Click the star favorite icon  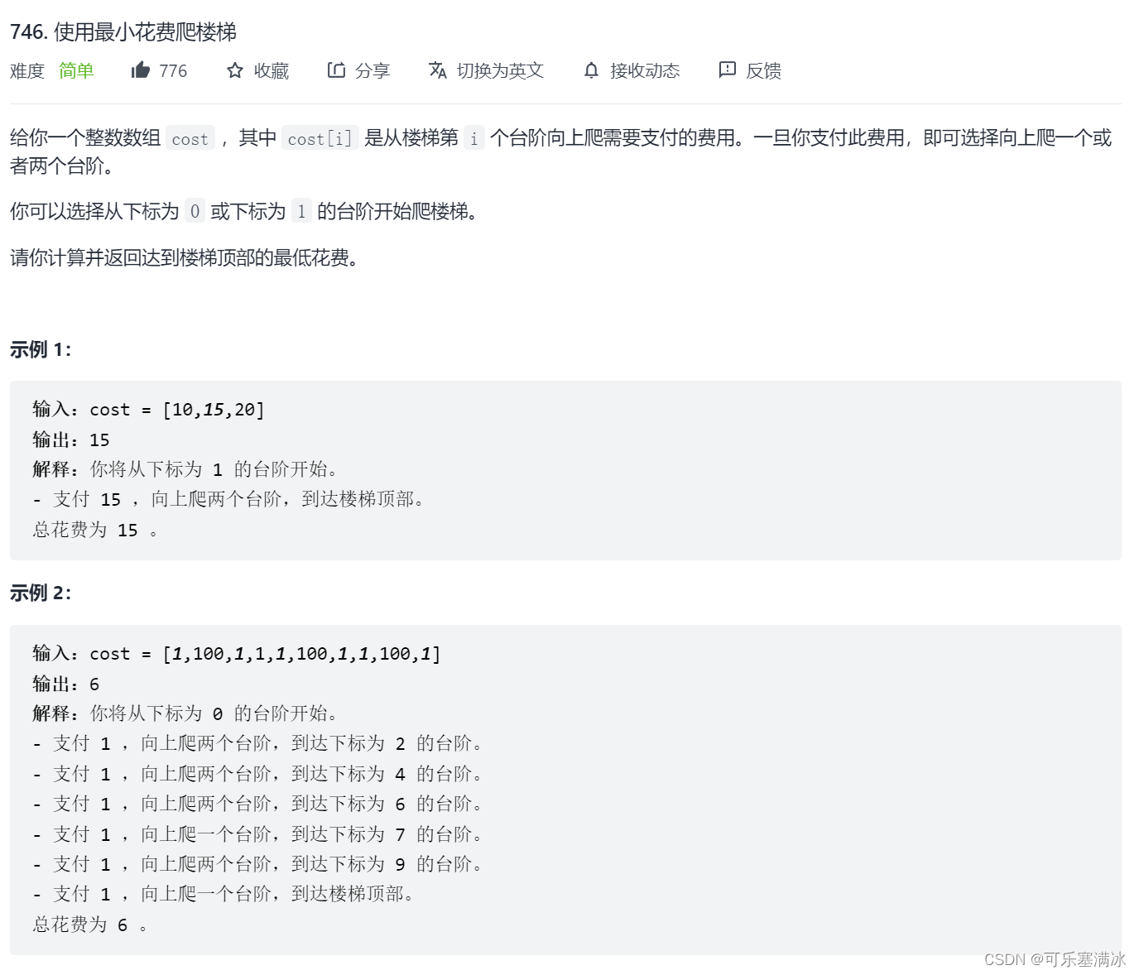coord(234,70)
